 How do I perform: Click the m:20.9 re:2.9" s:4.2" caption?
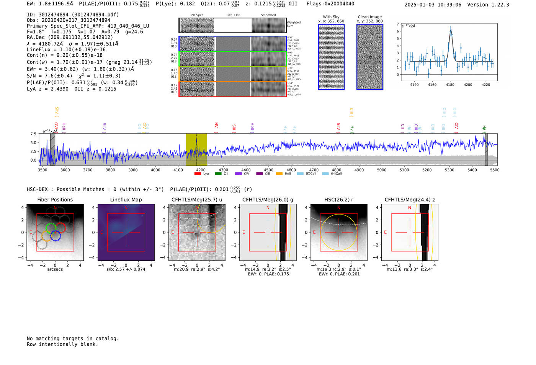[197, 269]
